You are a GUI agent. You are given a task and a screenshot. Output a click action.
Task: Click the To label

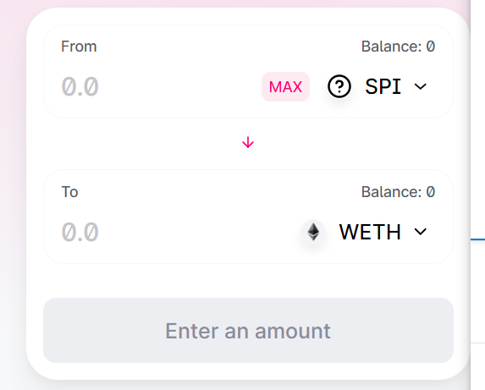pos(69,192)
